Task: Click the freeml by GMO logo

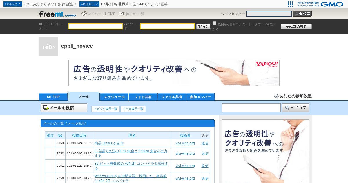Action: pyautogui.click(x=57, y=14)
